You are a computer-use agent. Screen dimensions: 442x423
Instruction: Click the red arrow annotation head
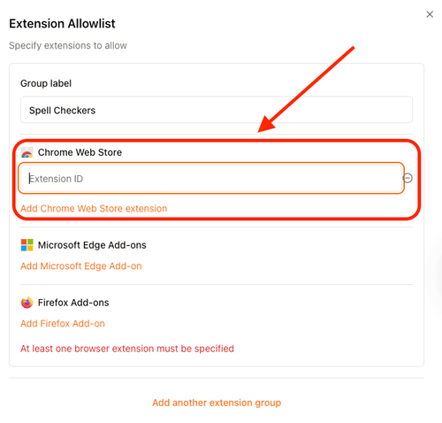[x=267, y=124]
